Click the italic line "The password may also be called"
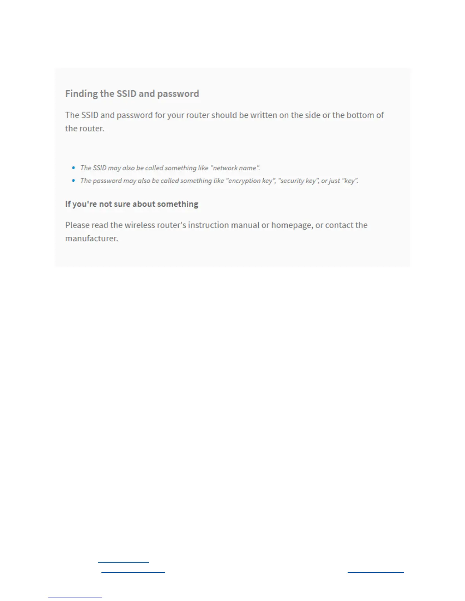This screenshot has height=601, width=465. tap(219, 181)
